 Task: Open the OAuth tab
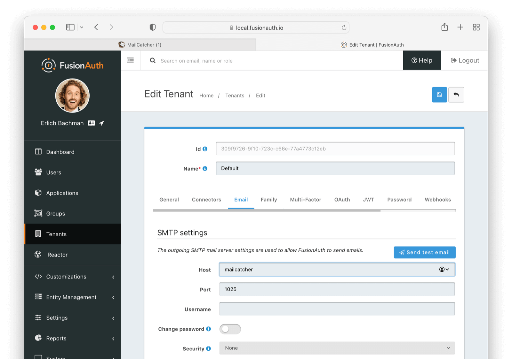tap(342, 200)
